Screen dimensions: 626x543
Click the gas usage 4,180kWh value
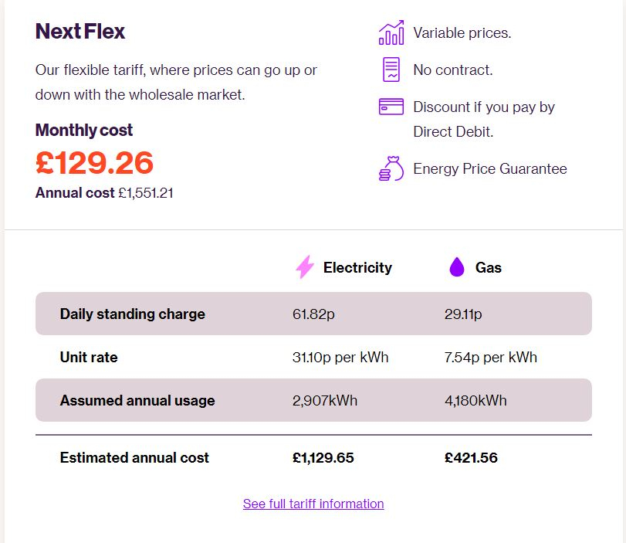[475, 400]
